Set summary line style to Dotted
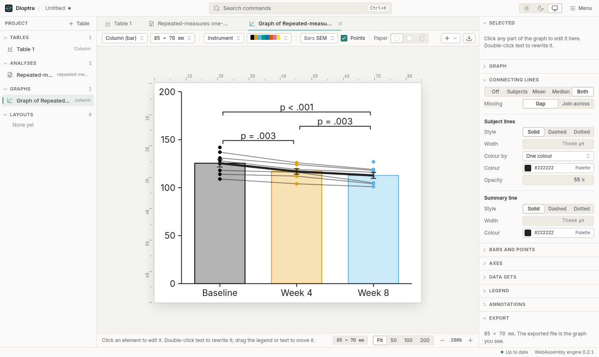The image size is (599, 357). 582,209
